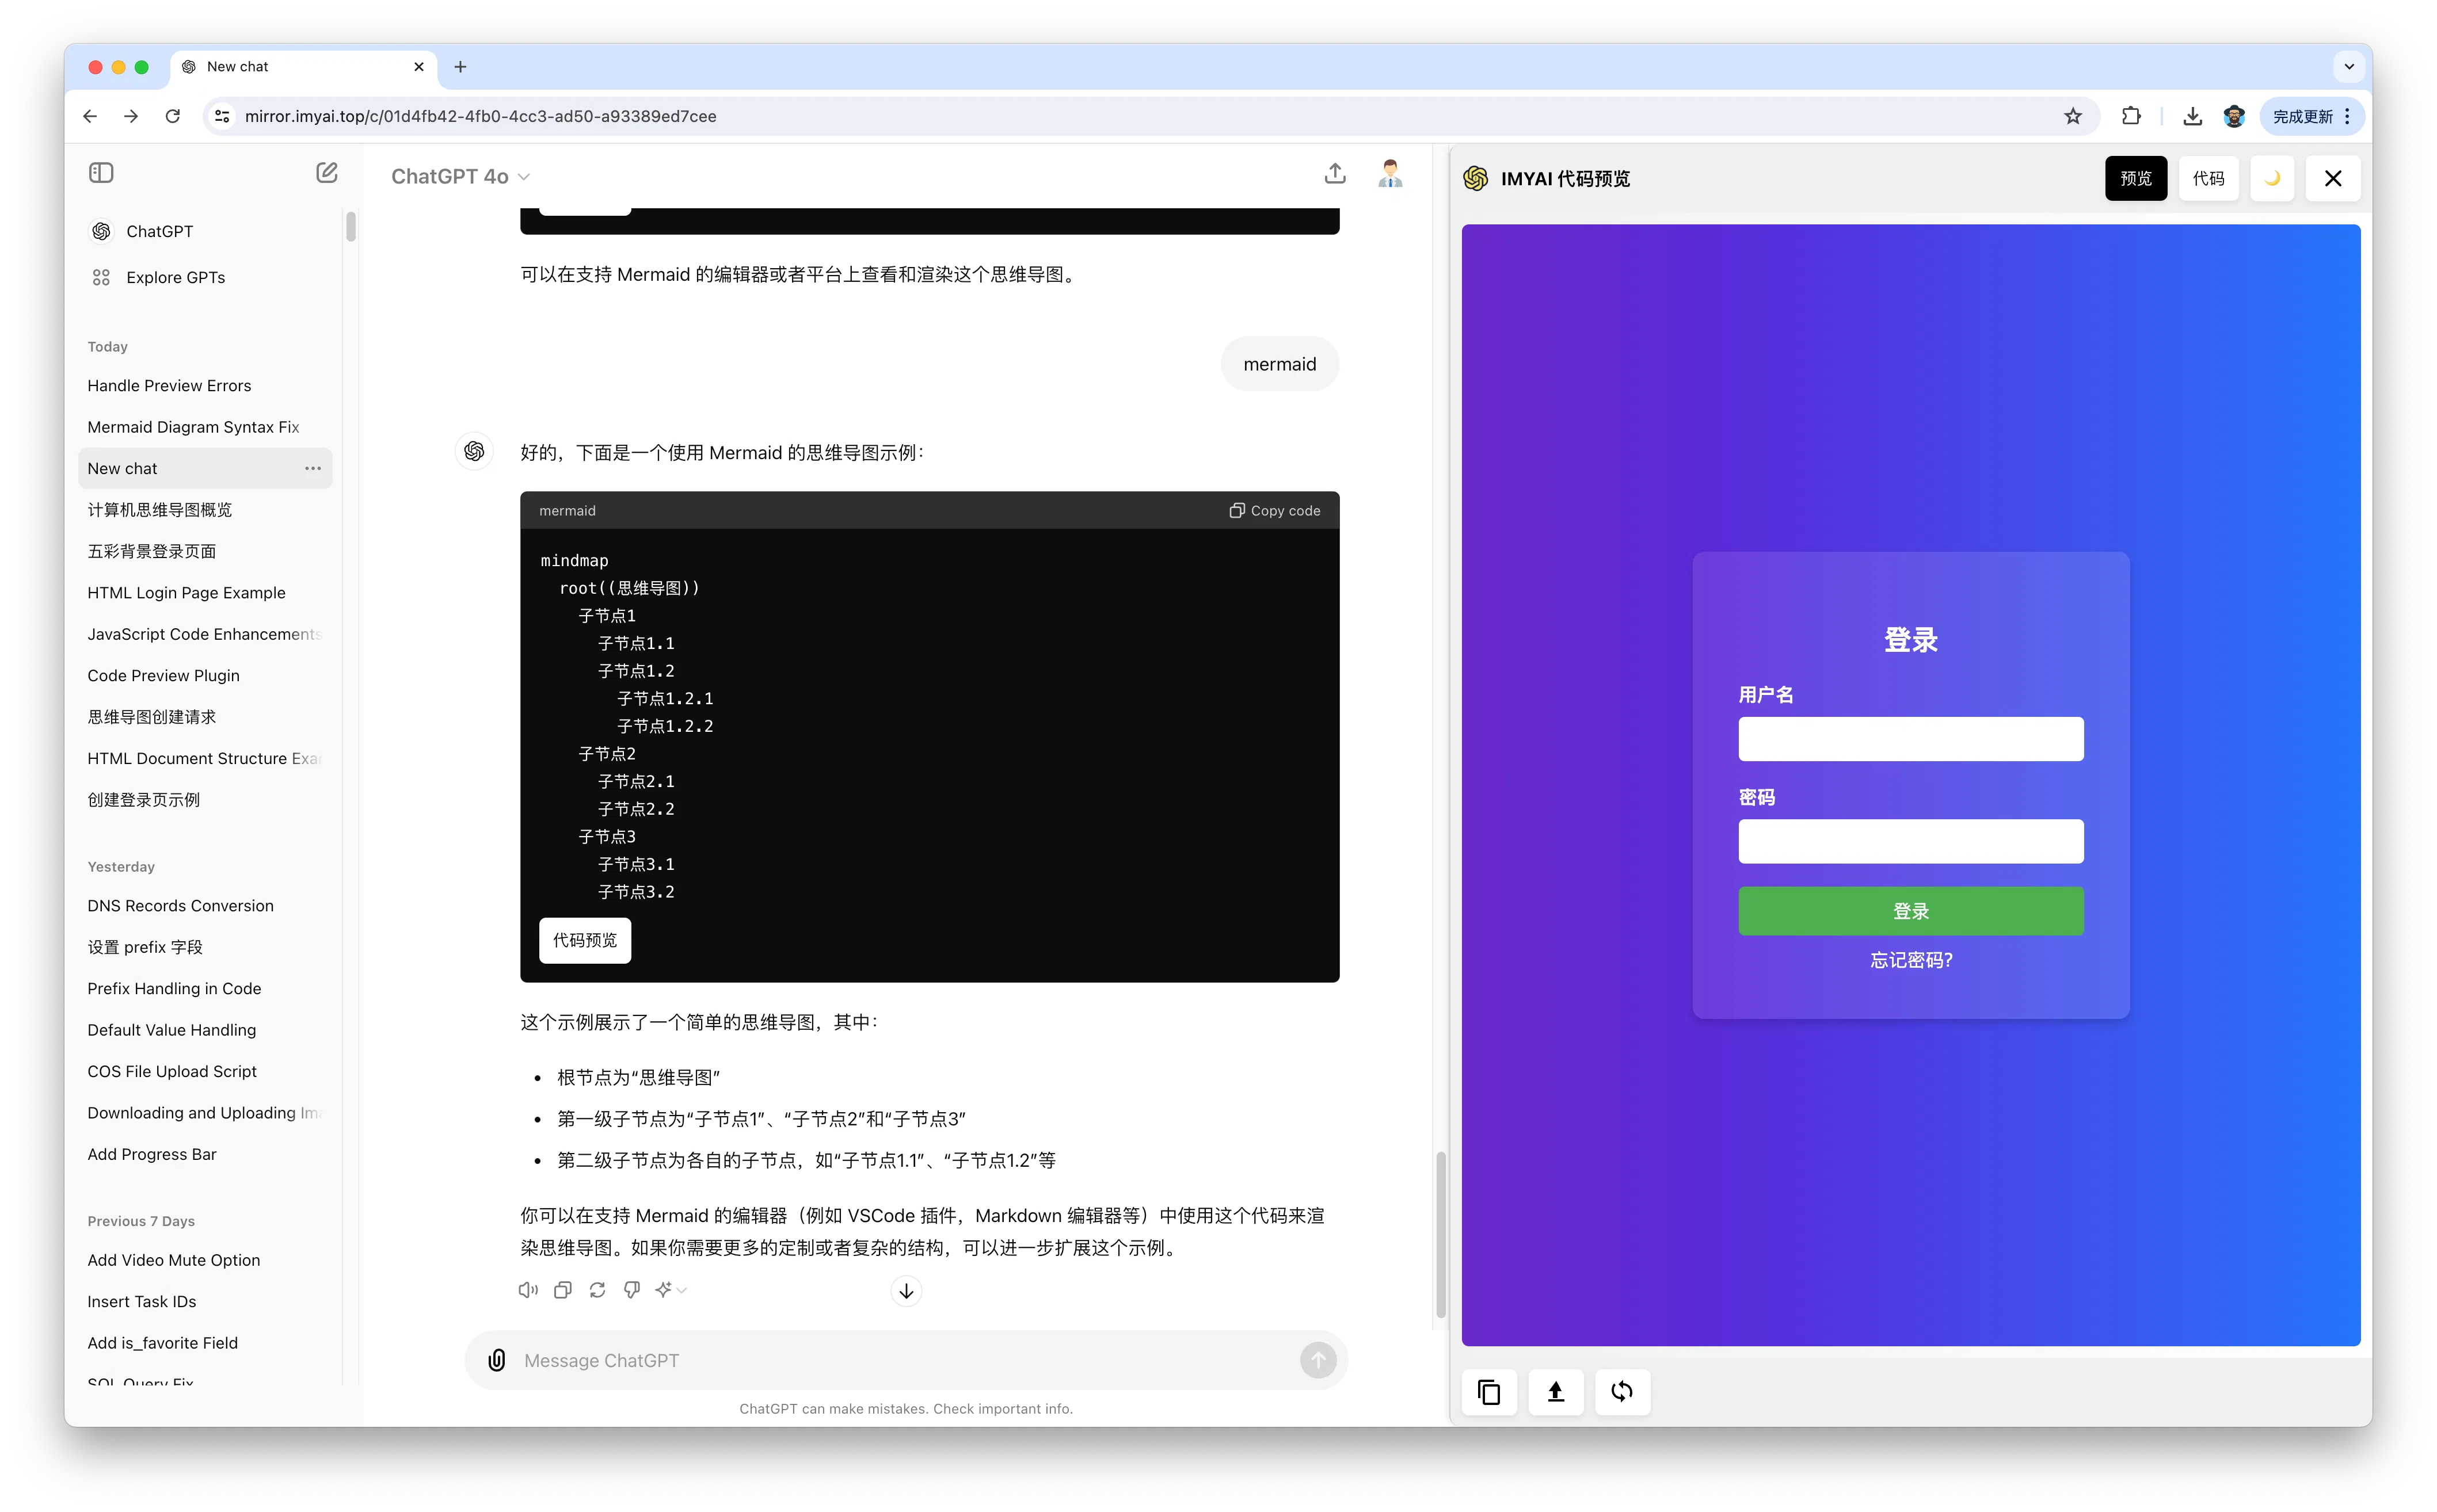Open options for New chat item
This screenshot has height=1512, width=2437.
coord(313,468)
